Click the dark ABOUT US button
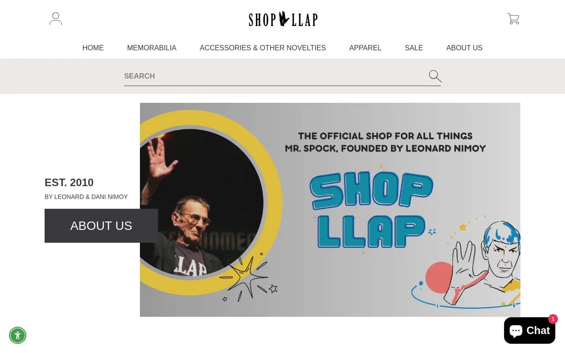 101,225
